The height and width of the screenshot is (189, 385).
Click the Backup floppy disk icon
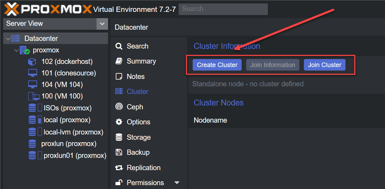point(119,152)
